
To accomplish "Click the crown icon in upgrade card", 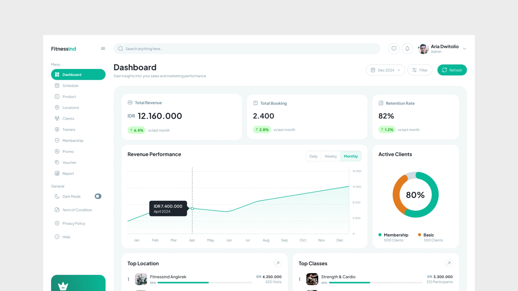I will (63, 286).
